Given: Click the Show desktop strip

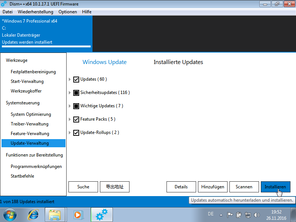Looking at the screenshot, I should click(293, 215).
